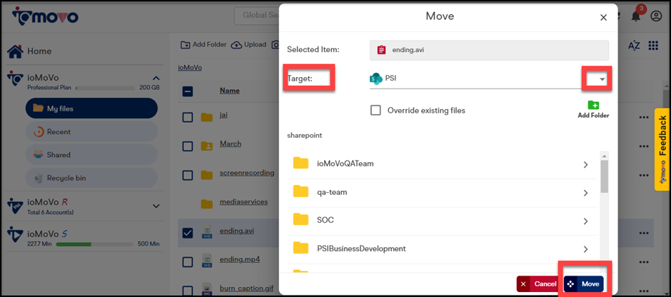
Task: Expand the ioMoVo R accounts section
Action: [156, 206]
